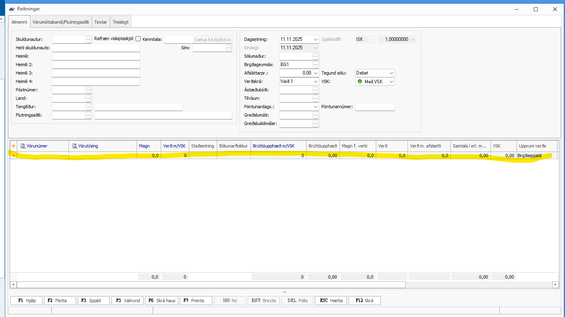Screen dimensions: 565x317
Task: Open the Skuldunautur lookup ellipsis button
Action: [89, 39]
